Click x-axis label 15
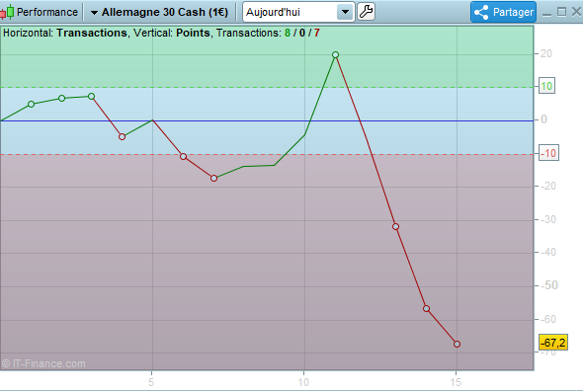This screenshot has height=391, width=583. pyautogui.click(x=456, y=382)
